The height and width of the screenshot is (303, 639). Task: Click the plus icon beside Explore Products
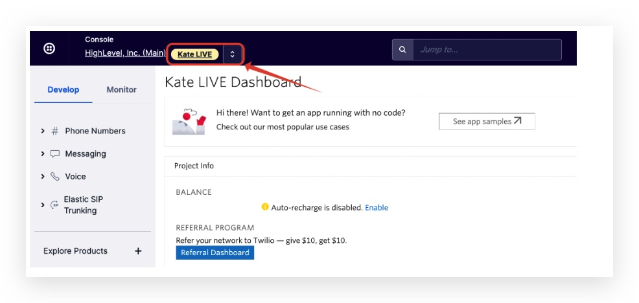pos(138,251)
